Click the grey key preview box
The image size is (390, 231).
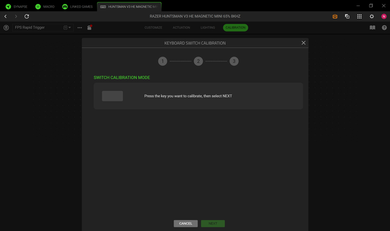point(112,96)
